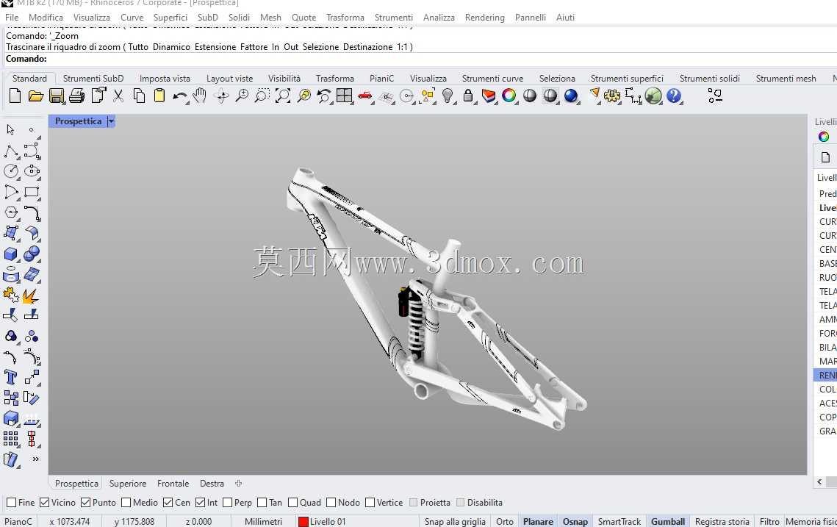Enable the Fine osnap checkbox

click(11, 503)
